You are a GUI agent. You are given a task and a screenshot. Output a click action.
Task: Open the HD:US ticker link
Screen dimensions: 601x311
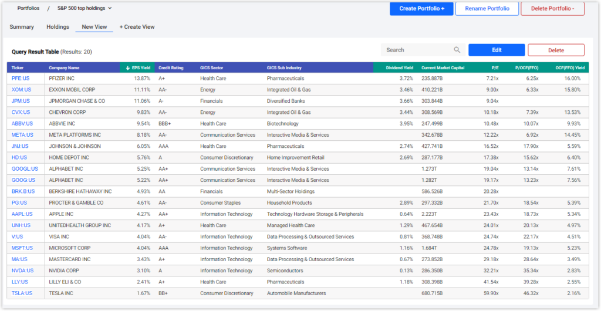tap(19, 157)
